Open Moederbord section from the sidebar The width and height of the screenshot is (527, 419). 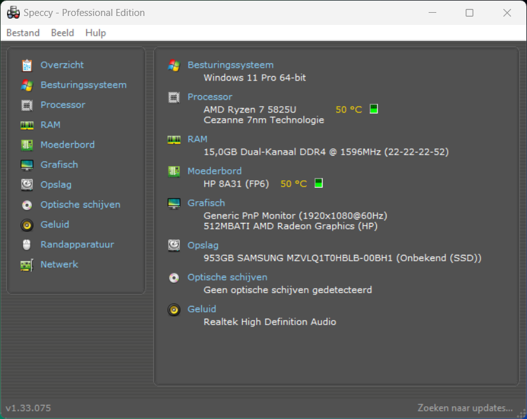click(68, 144)
